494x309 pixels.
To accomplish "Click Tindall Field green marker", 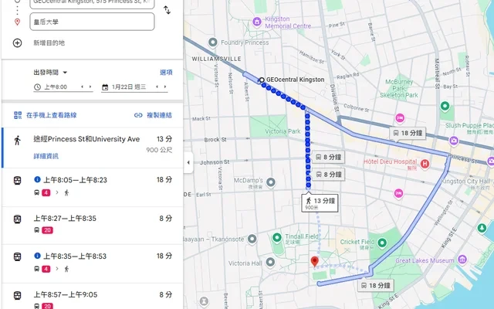I will (x=277, y=237).
